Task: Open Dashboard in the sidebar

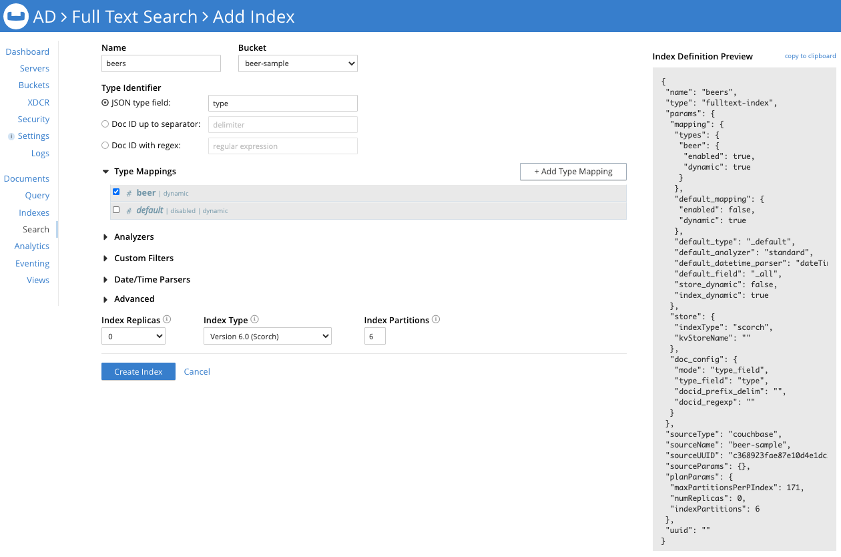Action: click(x=27, y=51)
